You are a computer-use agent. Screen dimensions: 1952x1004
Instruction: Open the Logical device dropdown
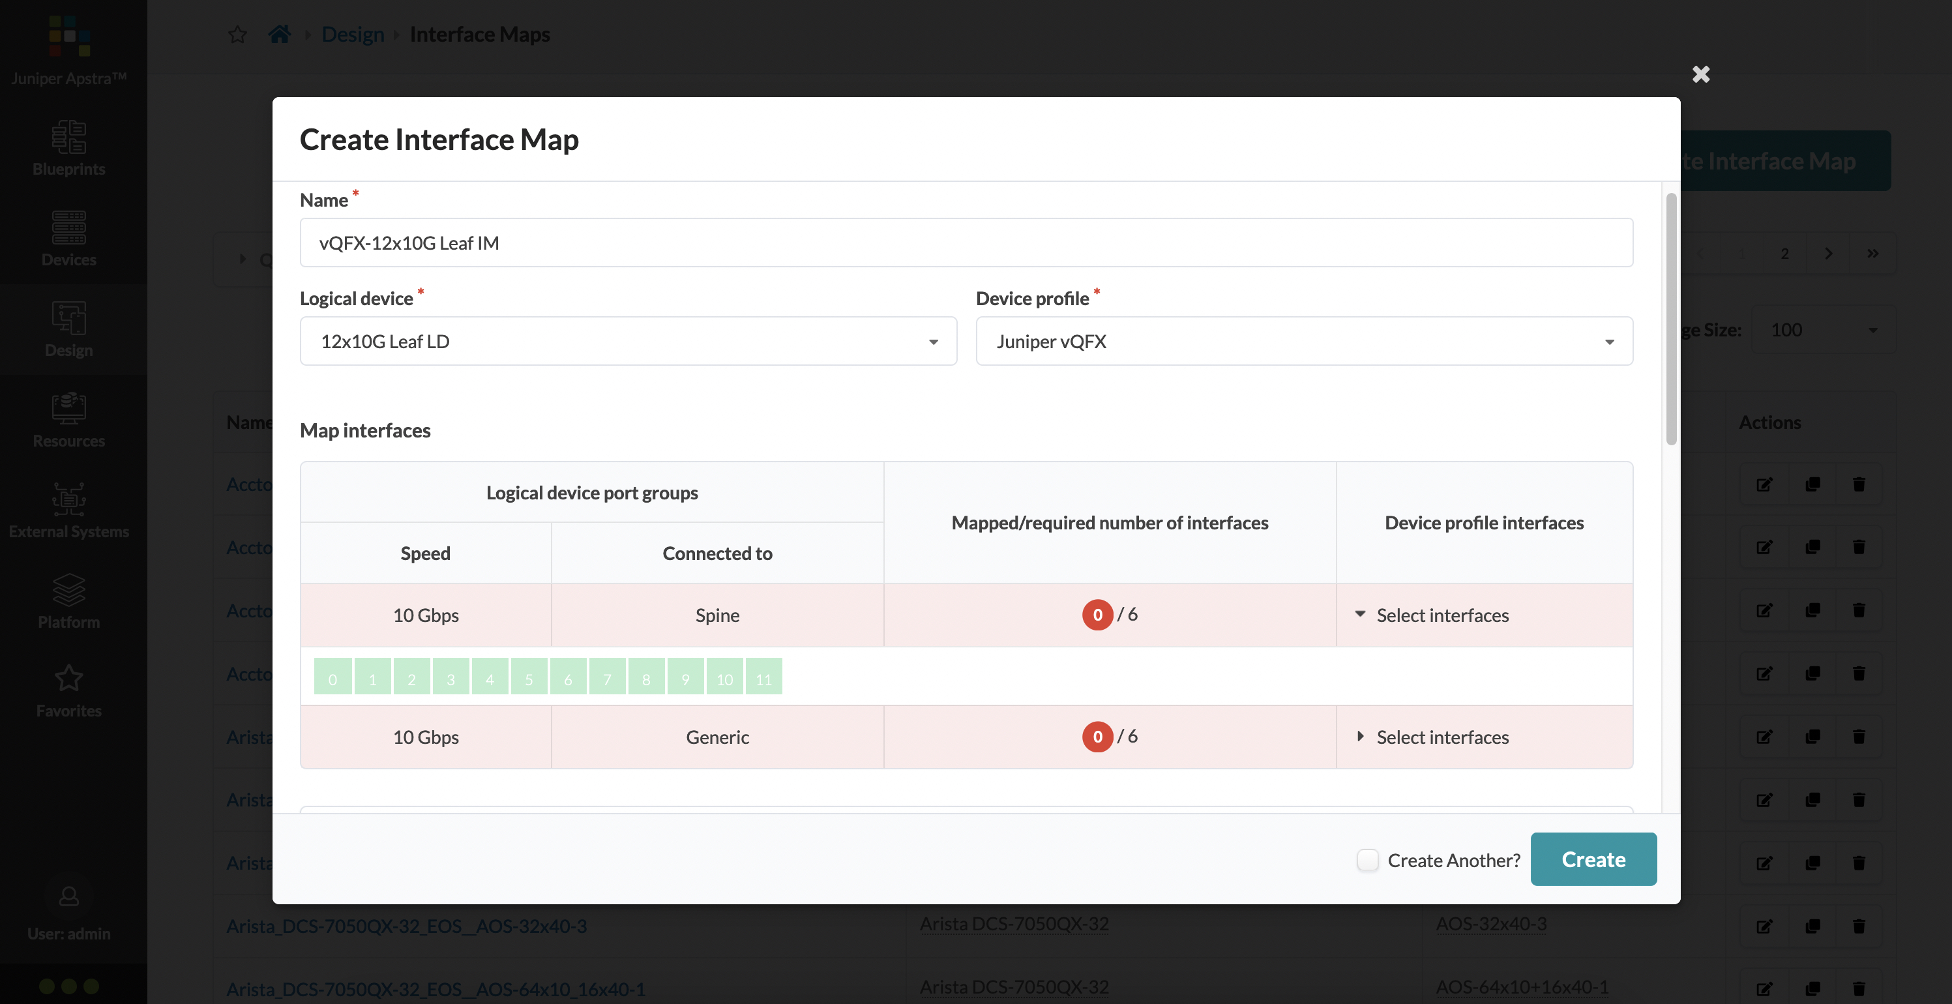[x=628, y=341]
